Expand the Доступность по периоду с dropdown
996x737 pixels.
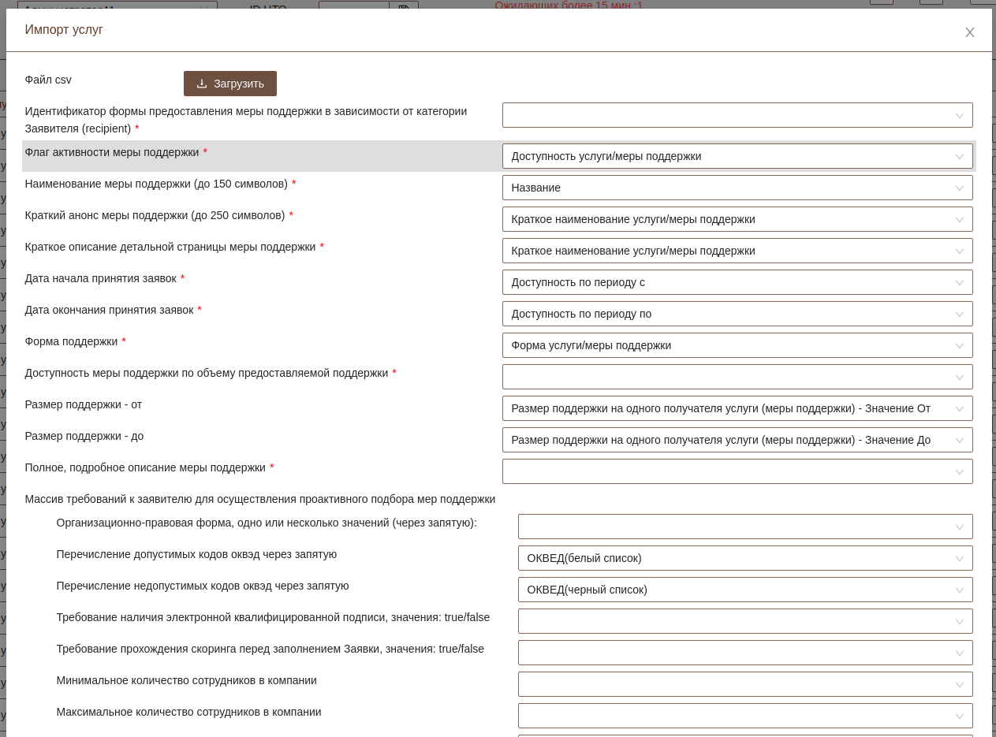coord(737,282)
